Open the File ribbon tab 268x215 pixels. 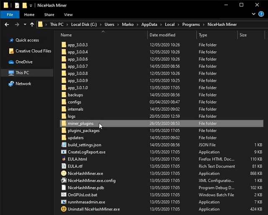coord(10,15)
